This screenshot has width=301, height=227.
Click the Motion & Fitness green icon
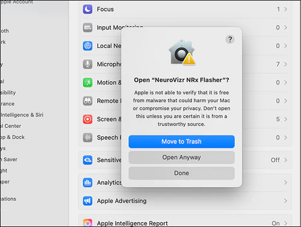88,82
